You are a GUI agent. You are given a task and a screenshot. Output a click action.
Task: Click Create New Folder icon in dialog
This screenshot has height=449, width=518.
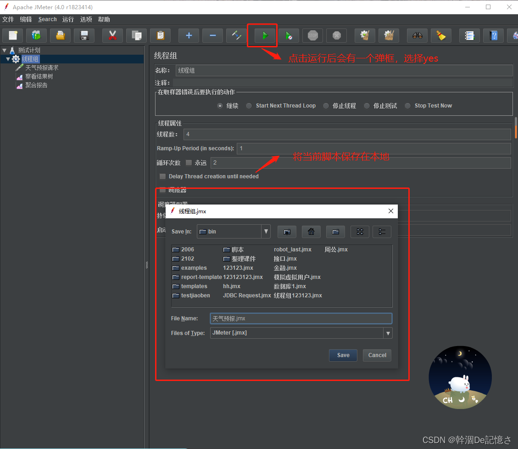[x=336, y=232]
